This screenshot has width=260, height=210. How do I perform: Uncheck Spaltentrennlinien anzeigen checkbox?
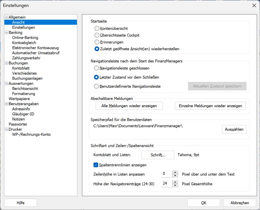tap(96, 165)
